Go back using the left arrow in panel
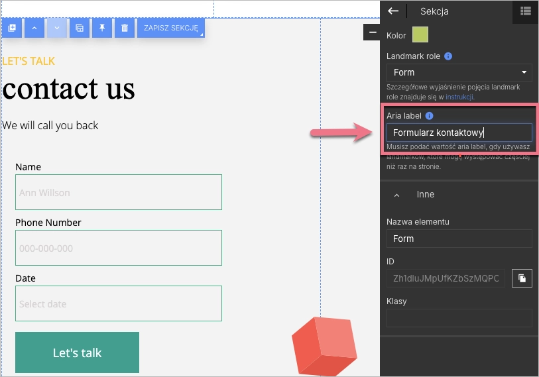This screenshot has height=377, width=539. 393,11
